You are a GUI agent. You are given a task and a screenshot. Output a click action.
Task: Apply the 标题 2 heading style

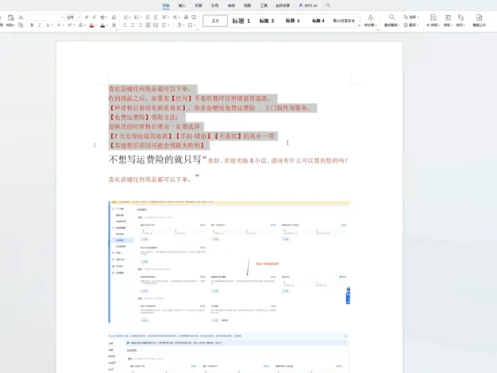267,21
